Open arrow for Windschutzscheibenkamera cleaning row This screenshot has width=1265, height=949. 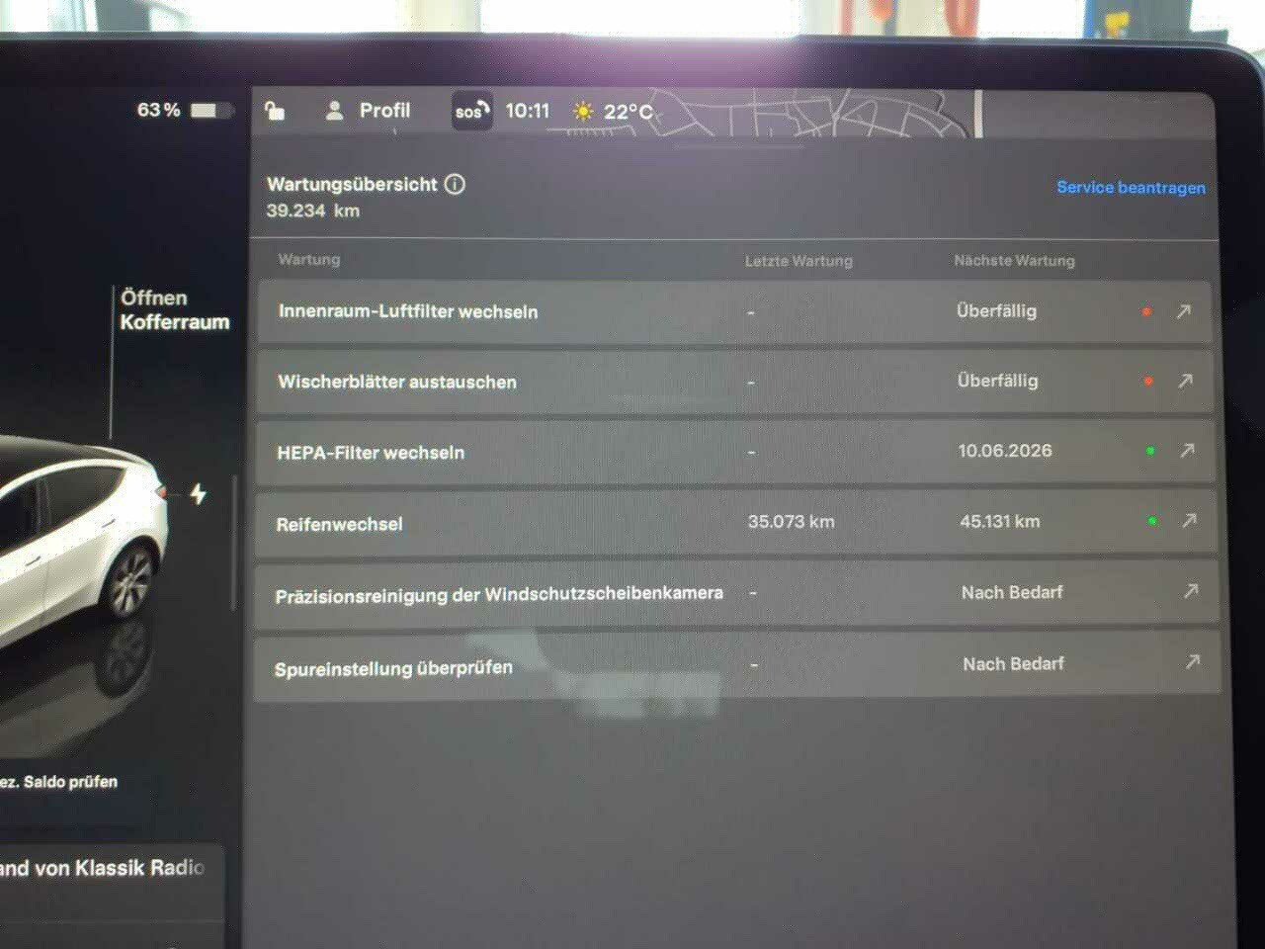[1191, 591]
